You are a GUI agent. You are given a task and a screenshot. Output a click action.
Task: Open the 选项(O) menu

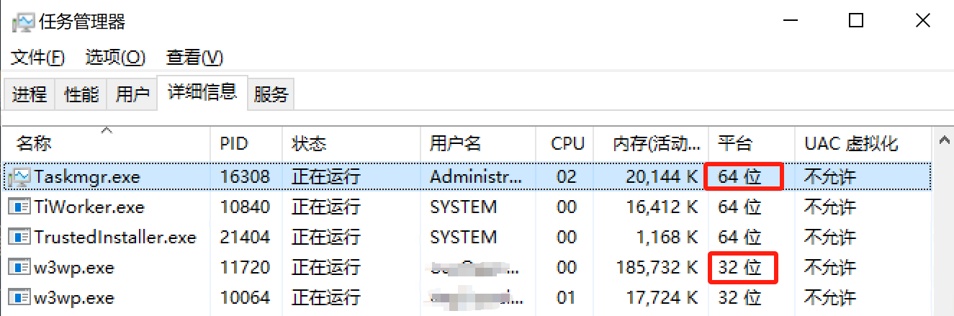(x=115, y=58)
